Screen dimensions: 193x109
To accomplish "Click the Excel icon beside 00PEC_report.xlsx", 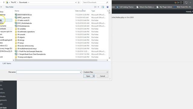I will pyautogui.click(x=16, y=18).
